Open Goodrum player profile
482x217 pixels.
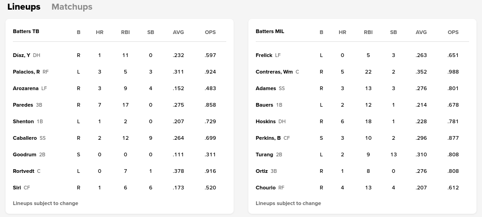[24, 154]
